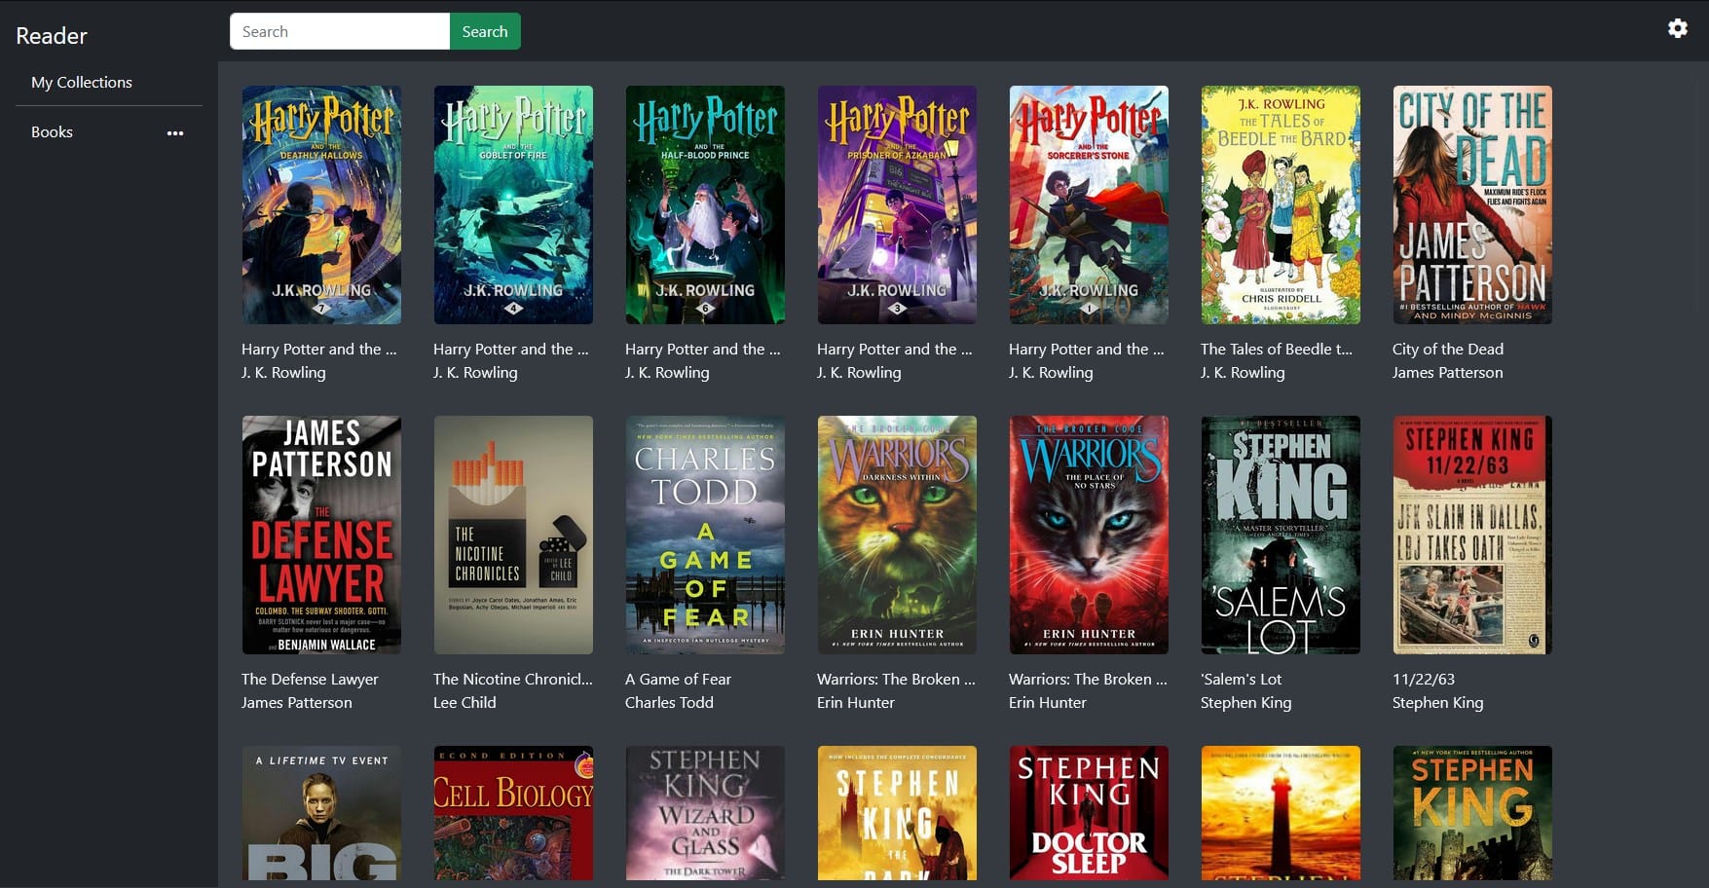The width and height of the screenshot is (1709, 888).
Task: Click author Stephen King under 'Salem's Lot
Action: pos(1246,702)
